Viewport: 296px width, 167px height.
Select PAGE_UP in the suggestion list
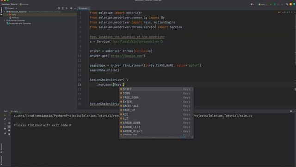click(156, 110)
